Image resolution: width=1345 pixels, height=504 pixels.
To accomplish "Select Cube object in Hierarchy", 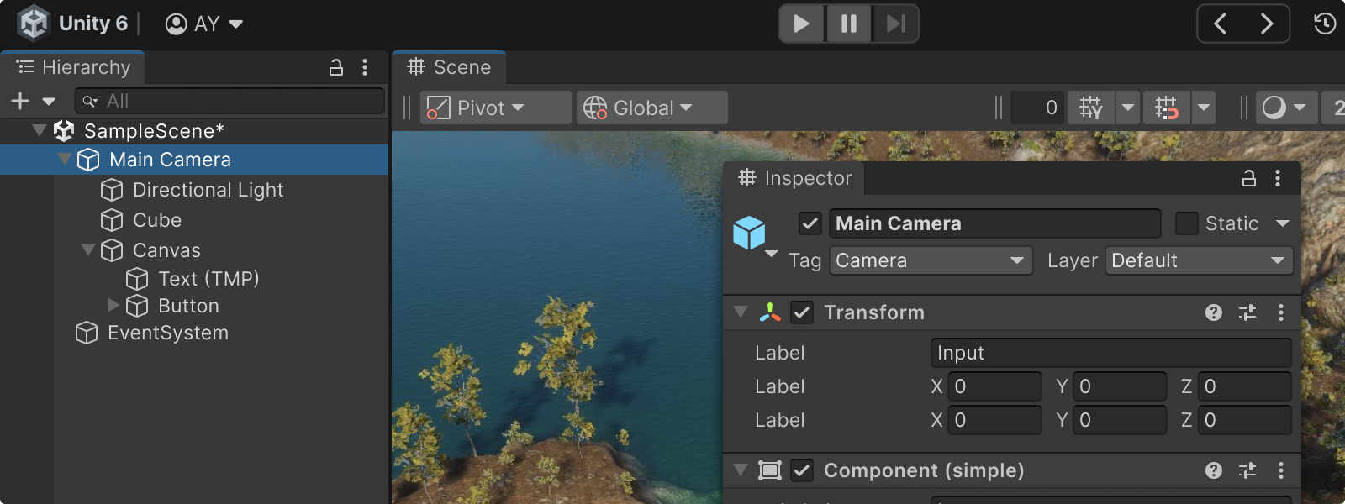I will point(157,220).
